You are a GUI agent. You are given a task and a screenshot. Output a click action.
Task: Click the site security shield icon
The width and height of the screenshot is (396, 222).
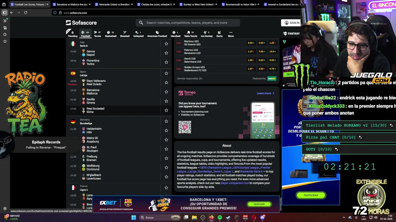click(55, 13)
